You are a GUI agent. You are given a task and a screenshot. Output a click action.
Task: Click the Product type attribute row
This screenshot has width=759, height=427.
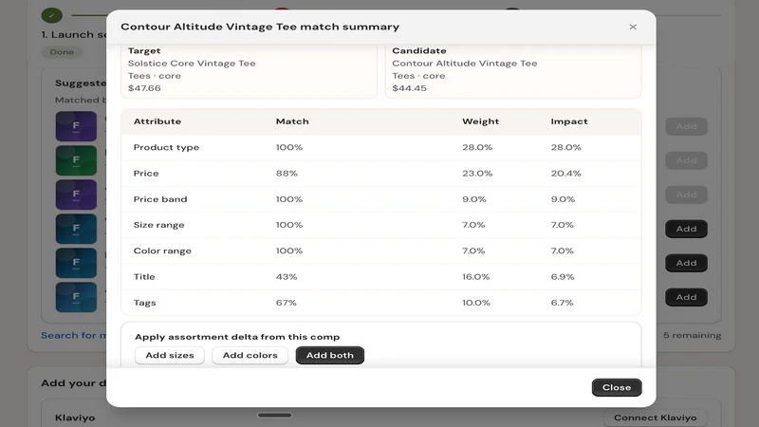point(381,147)
